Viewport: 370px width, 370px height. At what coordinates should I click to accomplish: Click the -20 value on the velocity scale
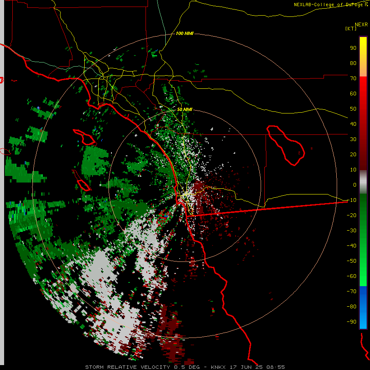(x=351, y=215)
